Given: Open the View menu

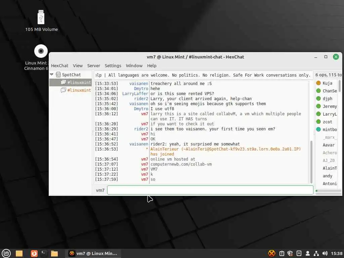Looking at the screenshot, I should click(x=78, y=66).
